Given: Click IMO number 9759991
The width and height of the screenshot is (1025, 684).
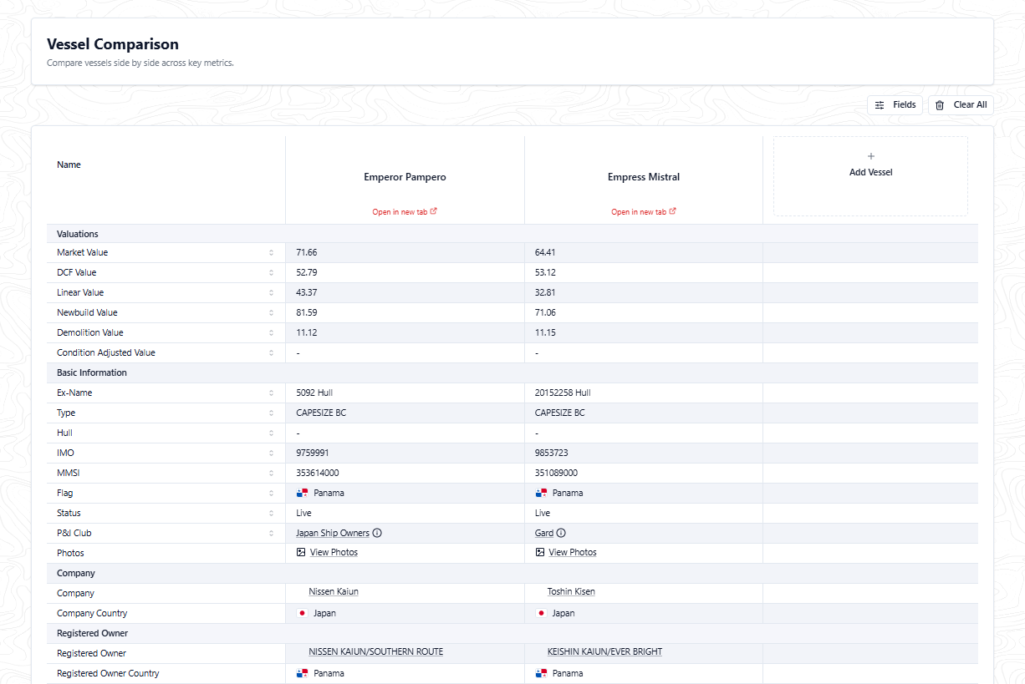Looking at the screenshot, I should (x=313, y=453).
